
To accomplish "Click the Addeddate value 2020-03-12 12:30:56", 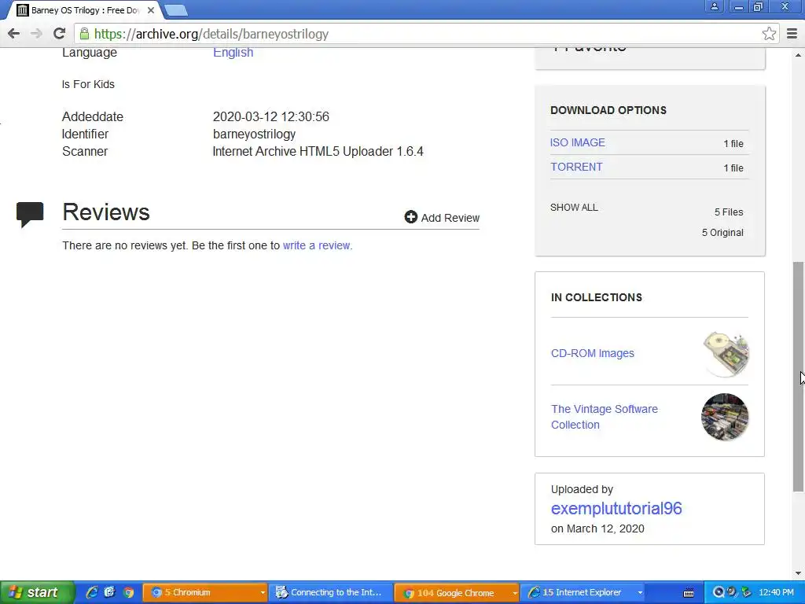I will click(x=271, y=116).
